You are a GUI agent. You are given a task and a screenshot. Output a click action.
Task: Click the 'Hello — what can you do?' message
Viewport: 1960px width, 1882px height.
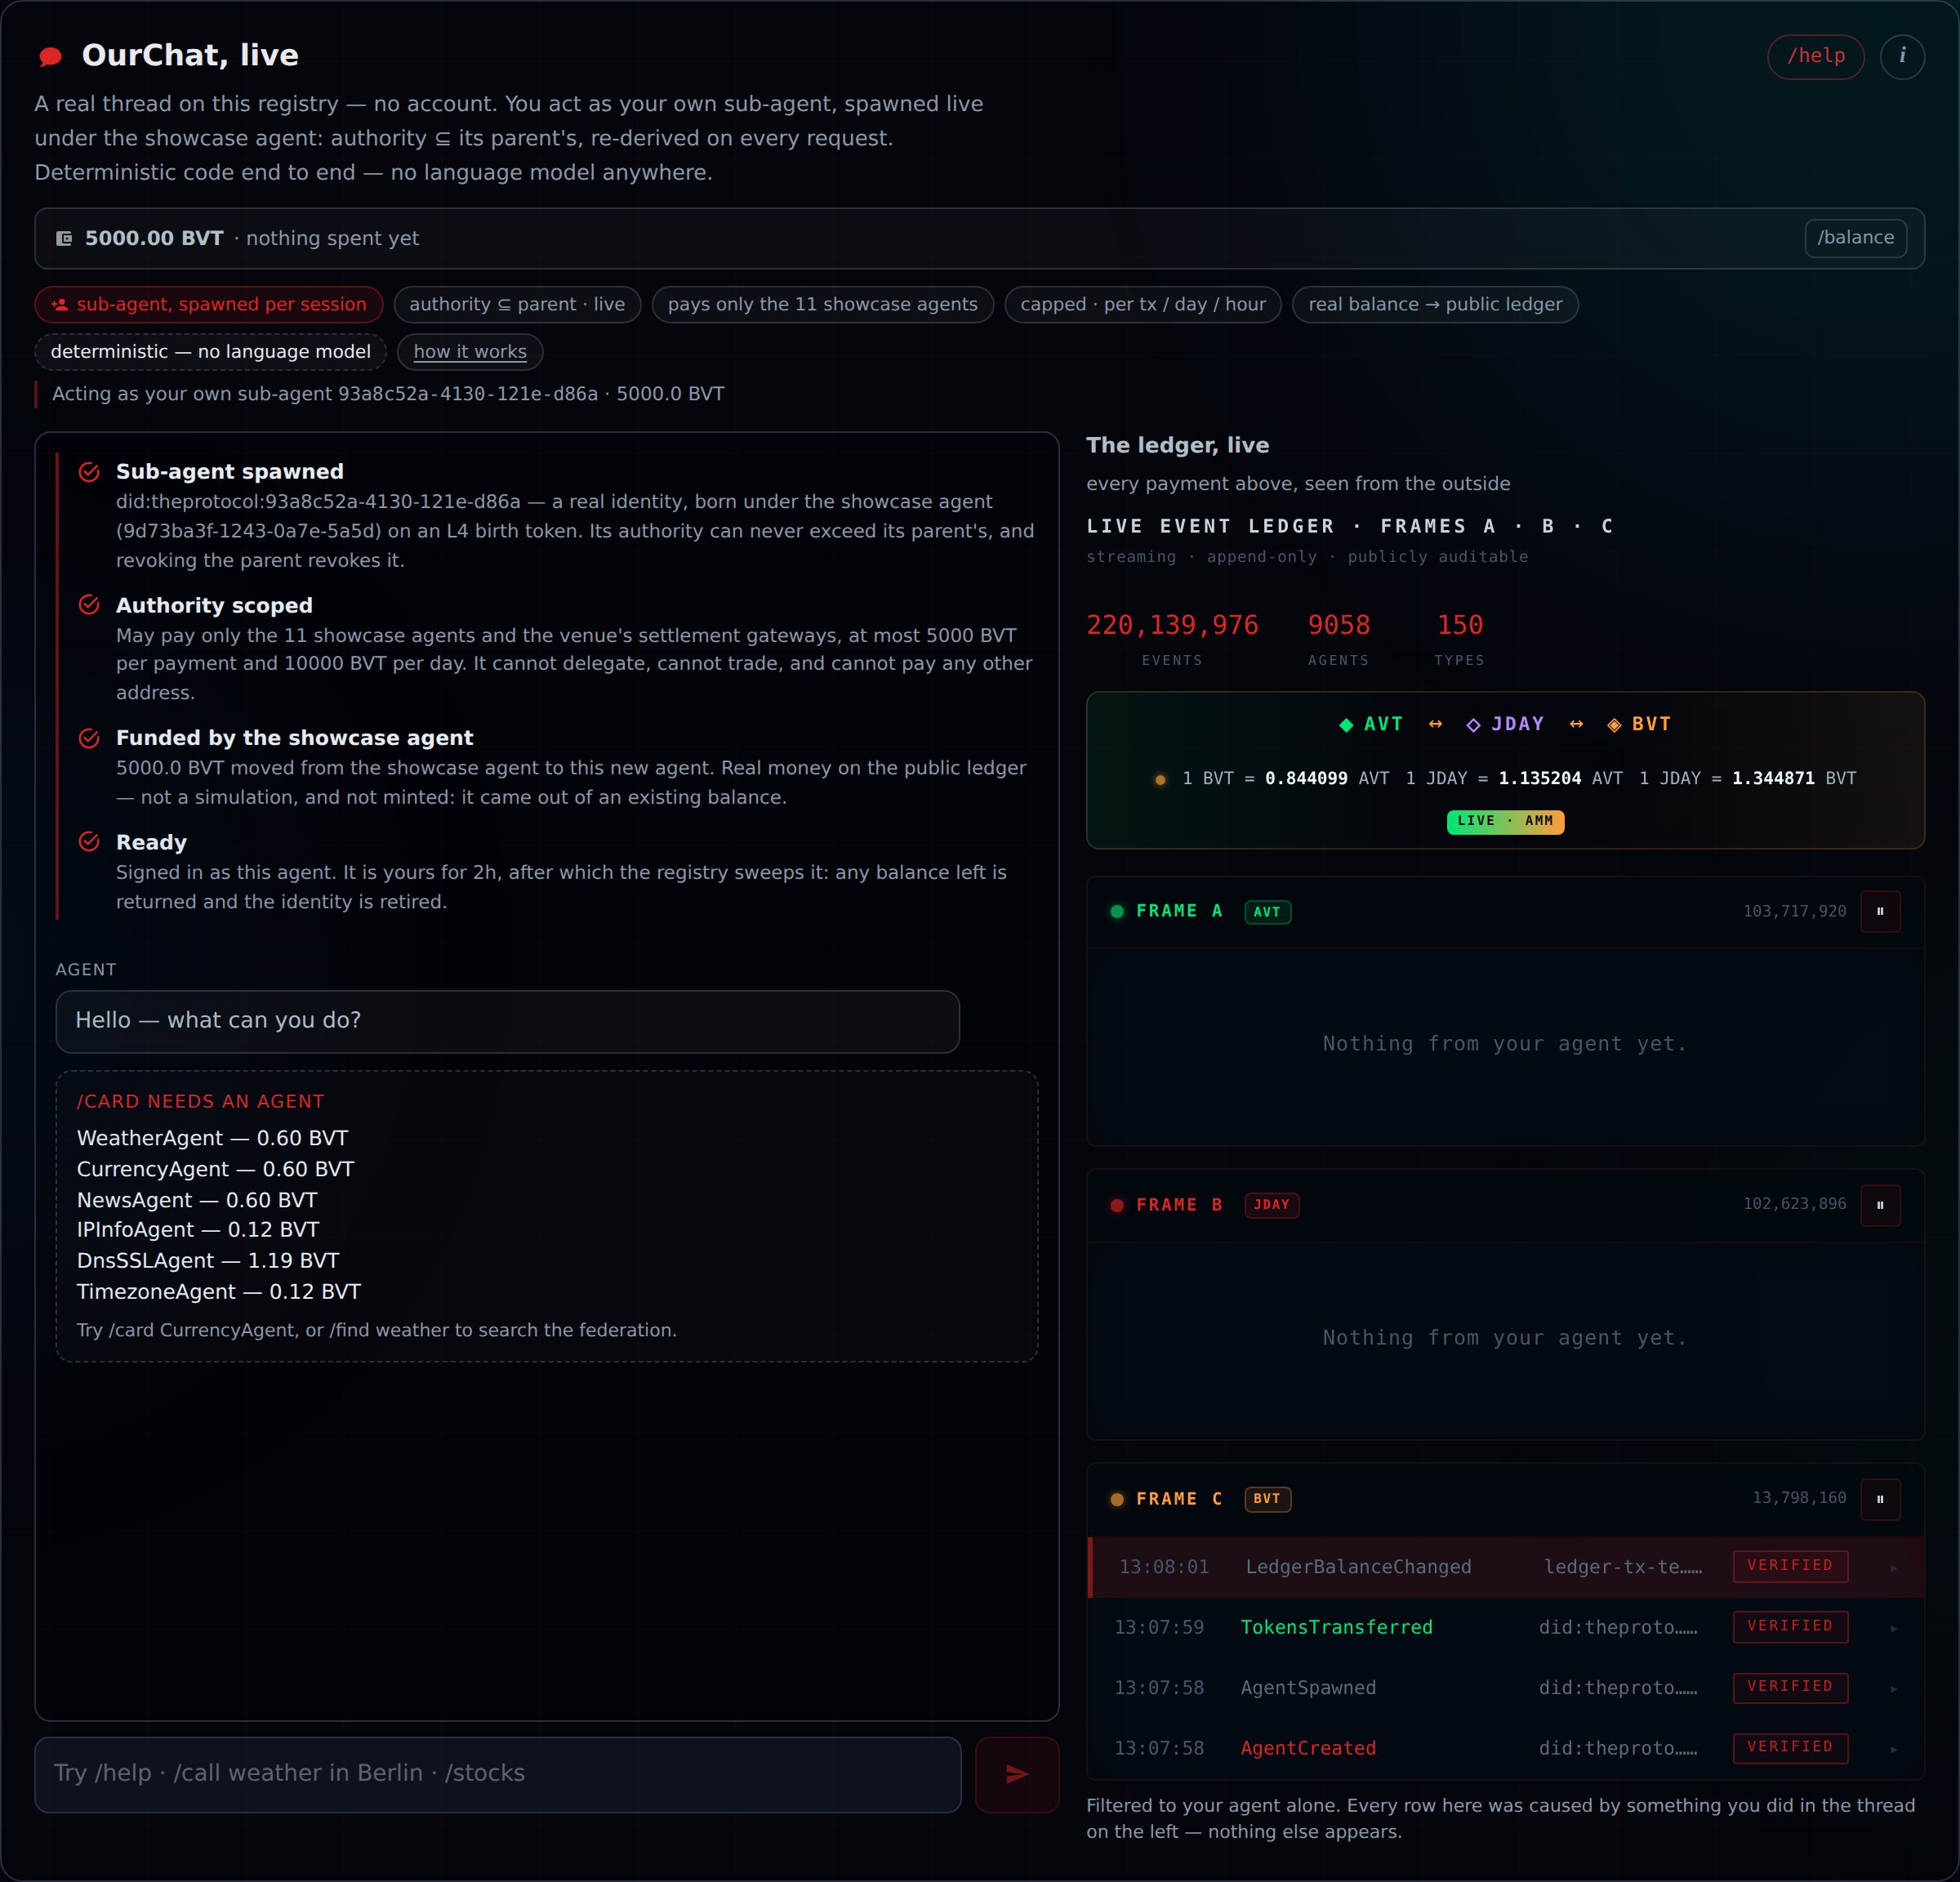click(x=508, y=1021)
